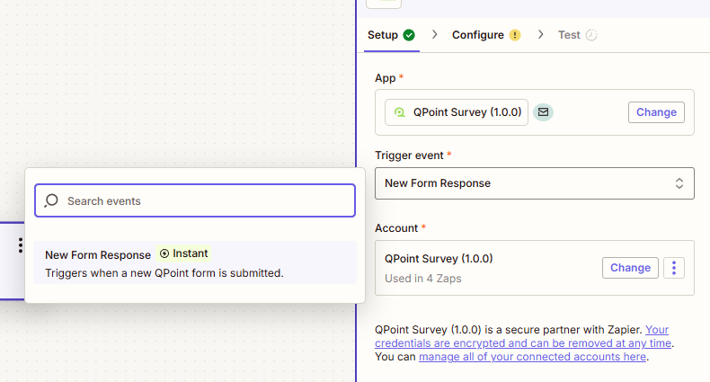710x382 pixels.
Task: Click chevron between Setup and Configure
Action: pos(435,34)
